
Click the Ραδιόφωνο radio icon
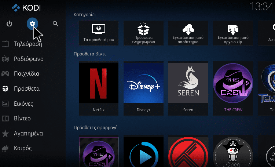(5, 59)
